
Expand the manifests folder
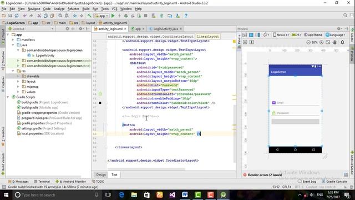tap(13, 40)
